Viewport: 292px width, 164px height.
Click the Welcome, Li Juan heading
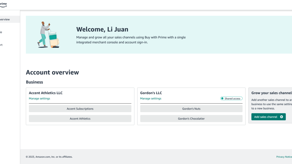coord(102,29)
